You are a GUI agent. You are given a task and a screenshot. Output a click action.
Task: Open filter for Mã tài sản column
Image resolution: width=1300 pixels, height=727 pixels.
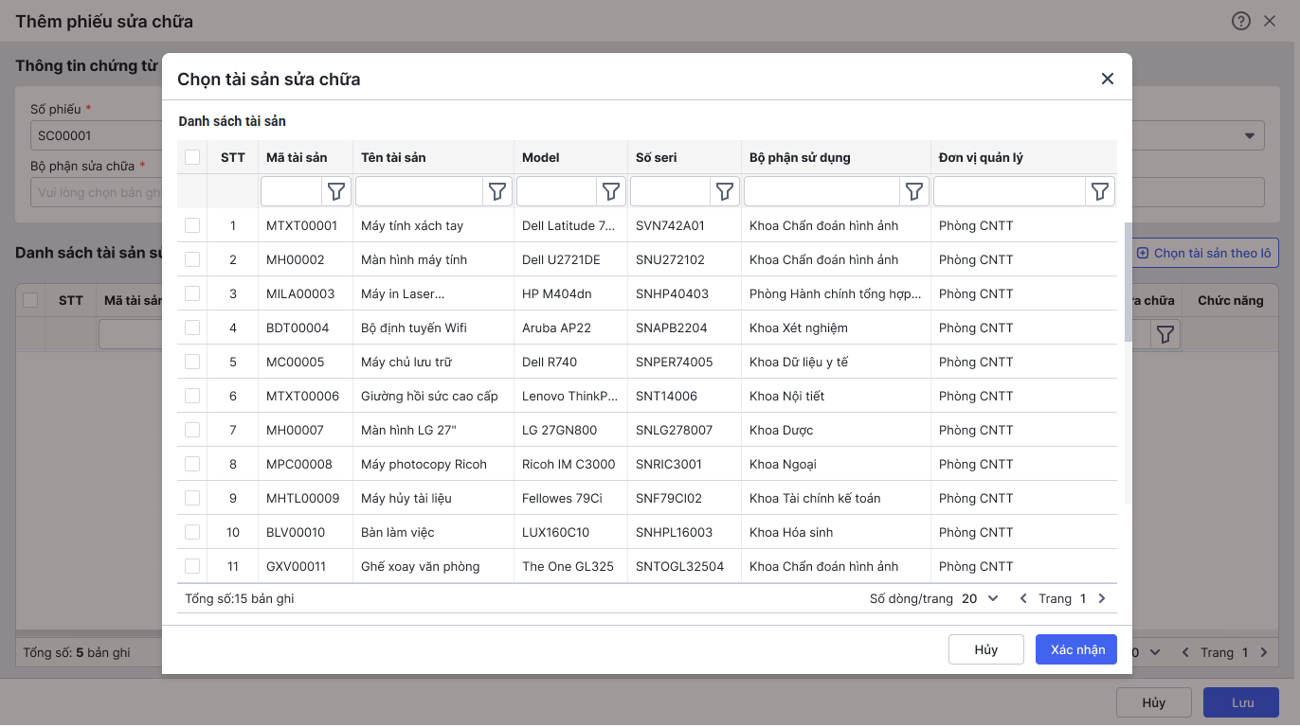pos(336,192)
